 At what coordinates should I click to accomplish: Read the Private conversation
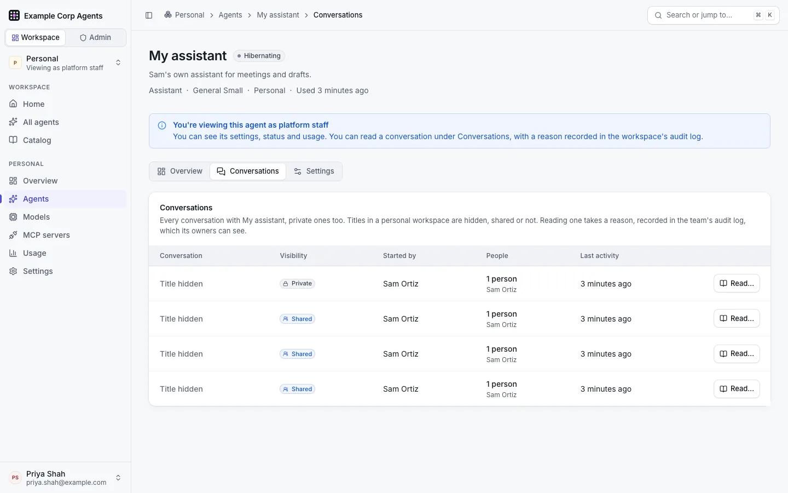[x=737, y=283]
